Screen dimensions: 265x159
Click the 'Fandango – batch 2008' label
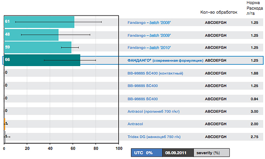(149, 22)
